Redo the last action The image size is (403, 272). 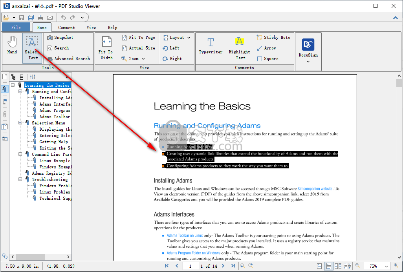[x=73, y=17]
